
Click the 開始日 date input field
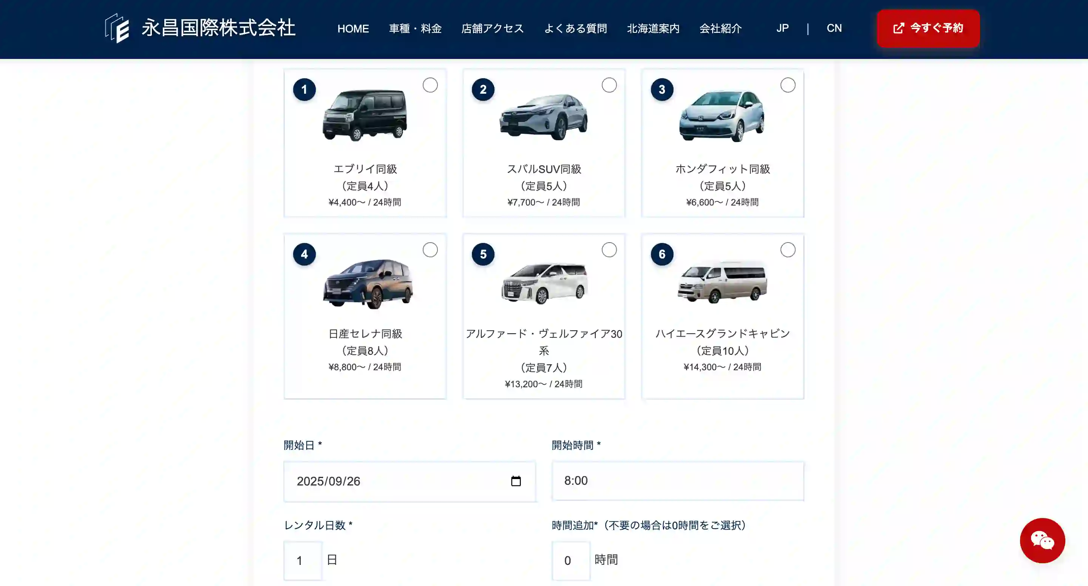[410, 481]
